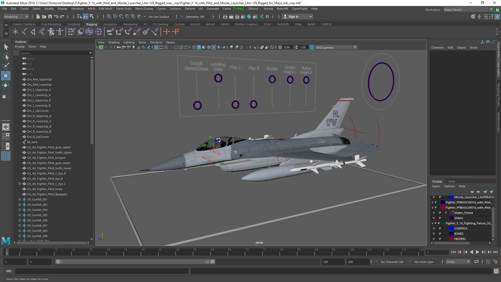Click the Save Scene icon
Image resolution: width=501 pixels, height=282 pixels.
point(50,16)
